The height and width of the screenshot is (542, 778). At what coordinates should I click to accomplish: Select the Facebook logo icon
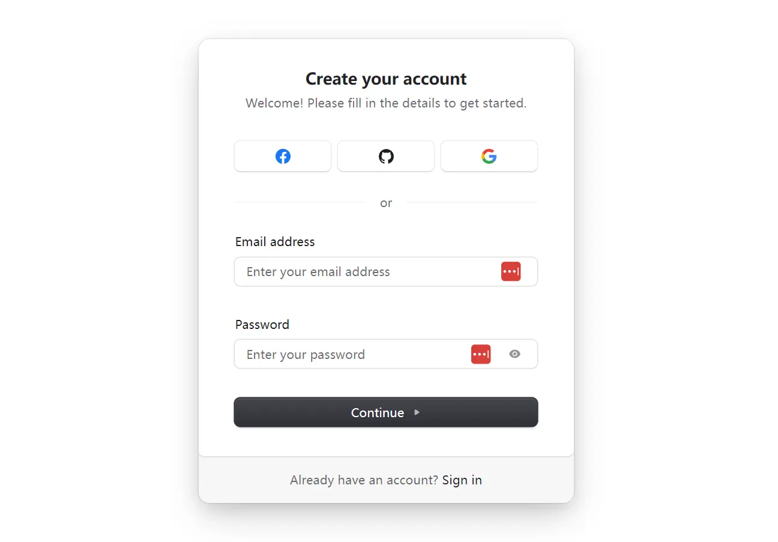282,156
